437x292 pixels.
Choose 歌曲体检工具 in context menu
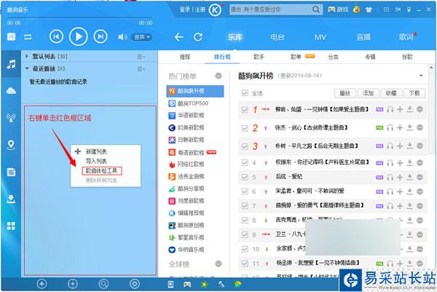coord(102,170)
